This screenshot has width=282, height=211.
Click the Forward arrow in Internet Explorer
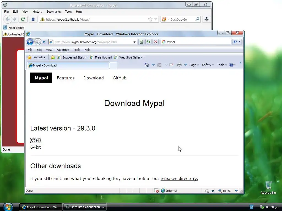pyautogui.click(x=38, y=42)
